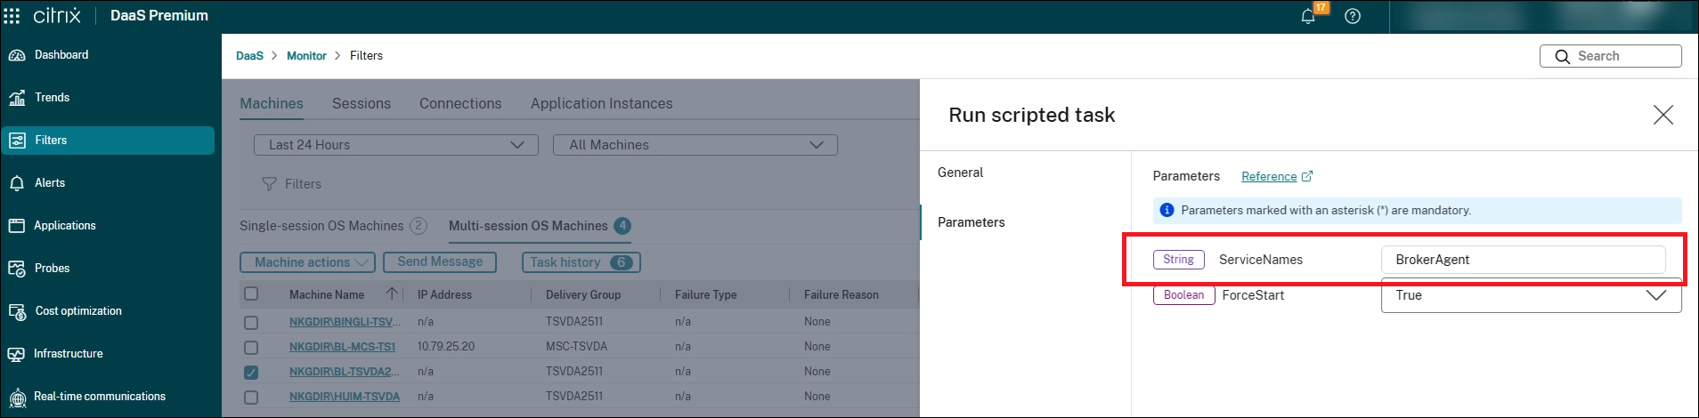Click the Real-time communications icon in sidebar
Screen dimensions: 1699x418
point(17,398)
